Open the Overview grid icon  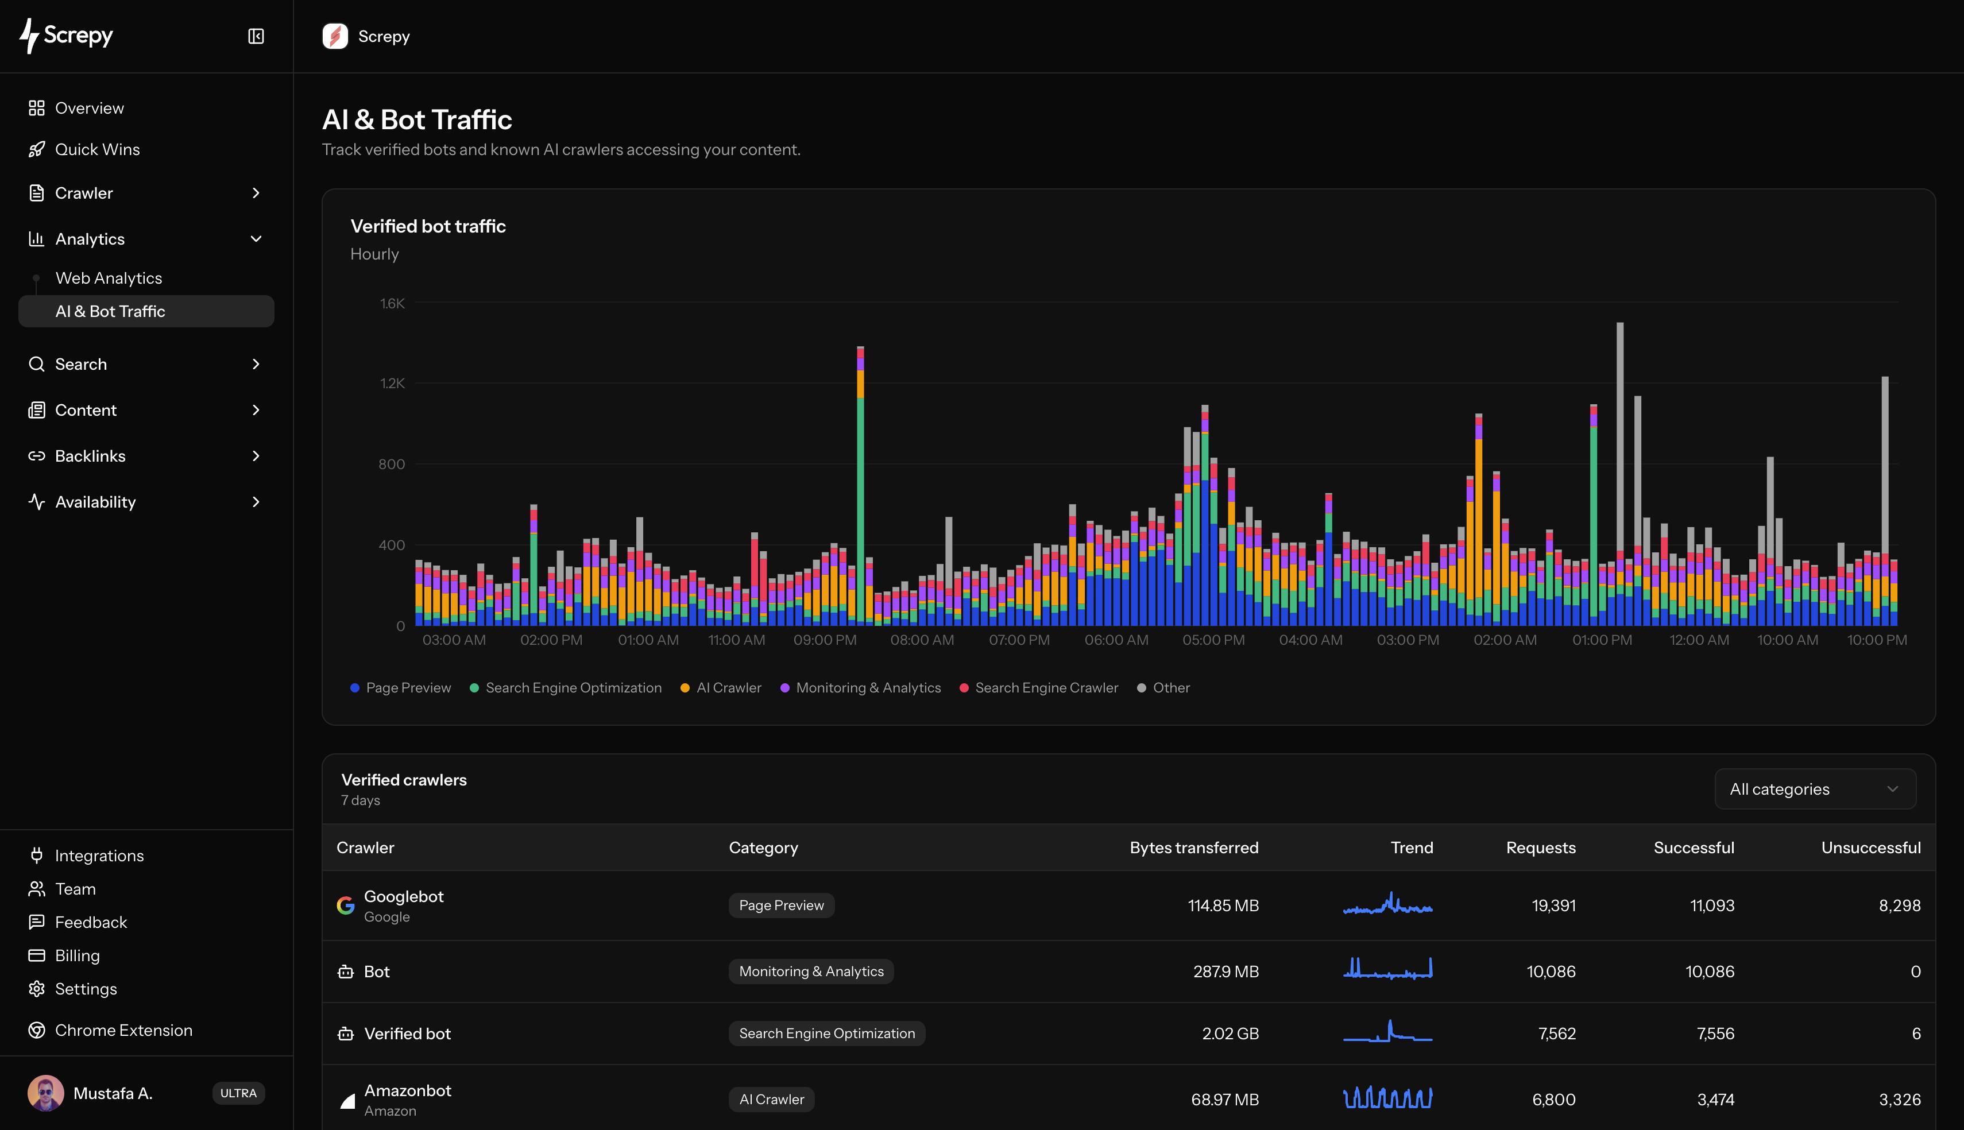coord(37,108)
